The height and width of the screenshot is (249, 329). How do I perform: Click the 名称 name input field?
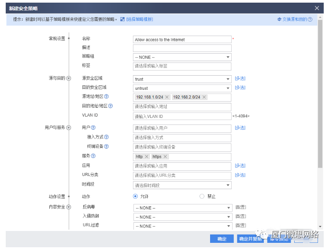182,40
